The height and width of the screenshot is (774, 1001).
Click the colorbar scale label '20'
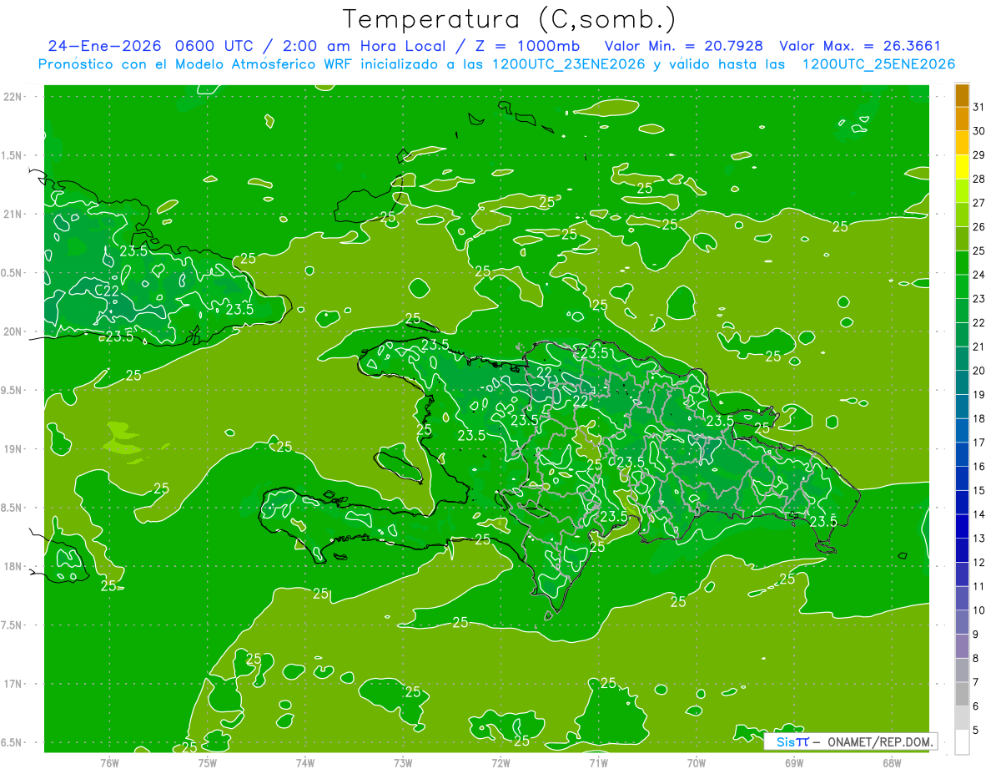[x=978, y=371]
